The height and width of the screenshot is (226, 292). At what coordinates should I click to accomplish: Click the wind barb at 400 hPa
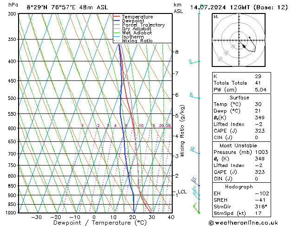(x=194, y=61)
